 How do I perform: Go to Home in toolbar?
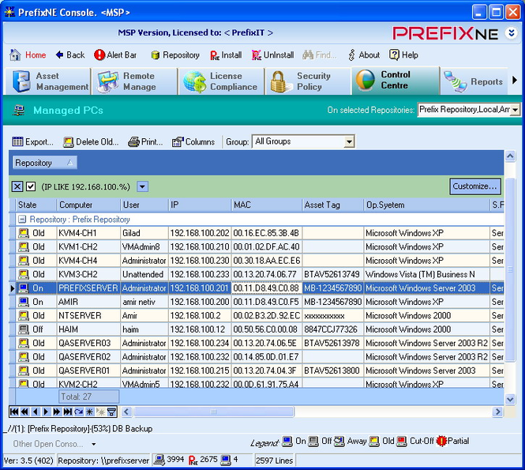tap(28, 55)
